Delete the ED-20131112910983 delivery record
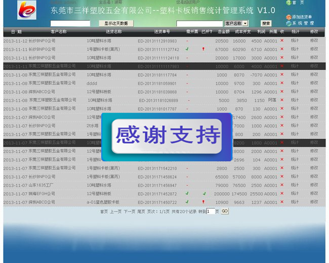Screen dimensions: 329x263 pyautogui.click(x=282, y=40)
